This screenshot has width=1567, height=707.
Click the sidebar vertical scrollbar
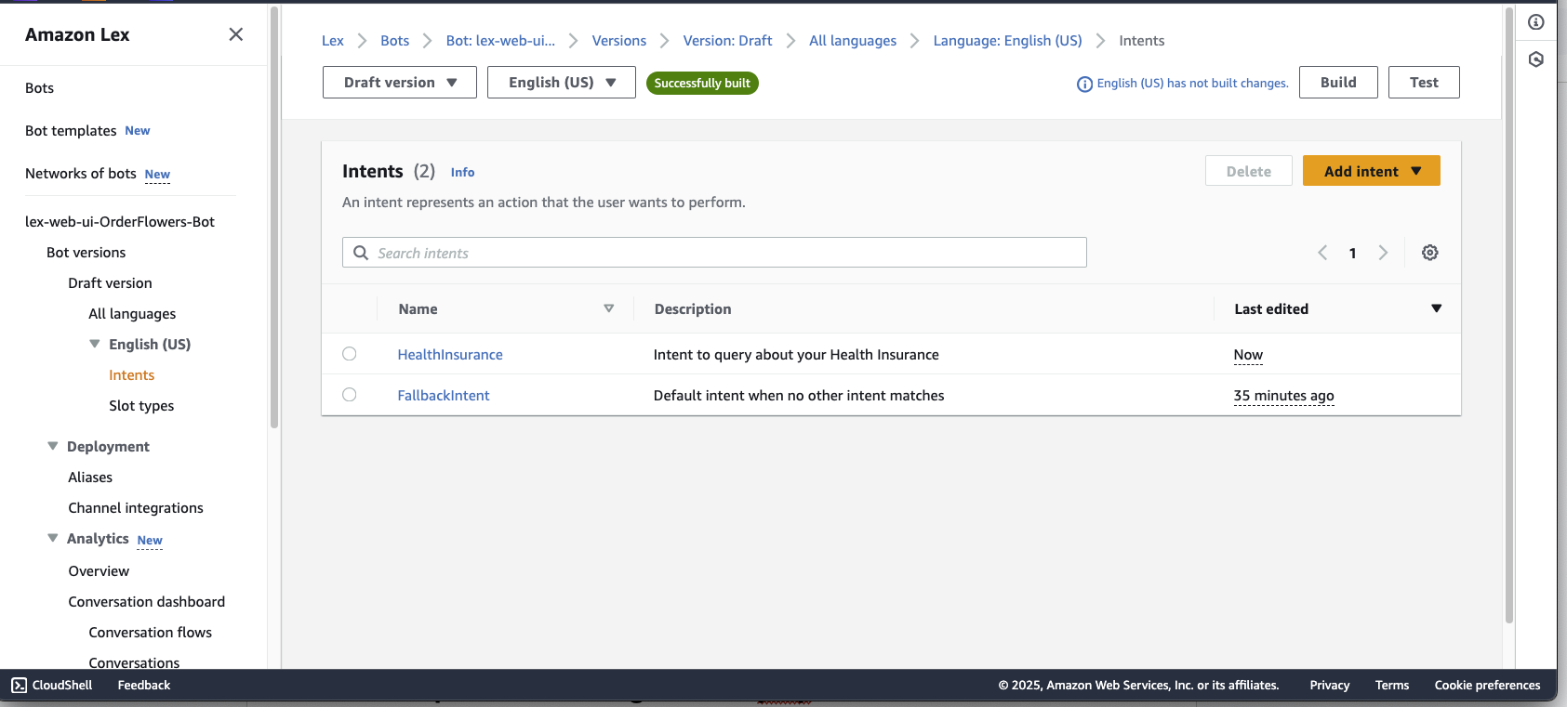click(274, 218)
